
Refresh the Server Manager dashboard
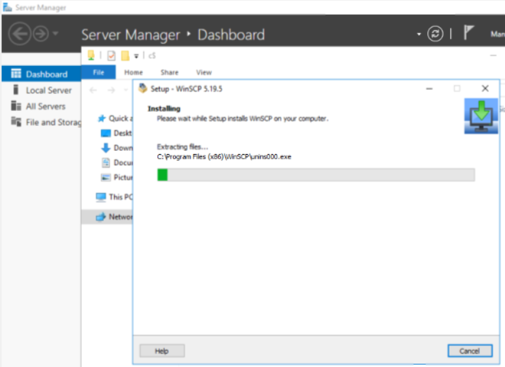click(435, 34)
